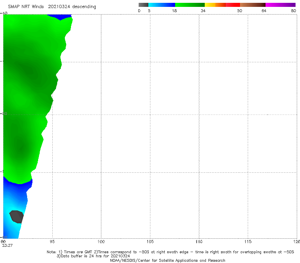This screenshot has height=263, width=300.
Task: Click the colorbar label '50'
Action: pos(240,11)
